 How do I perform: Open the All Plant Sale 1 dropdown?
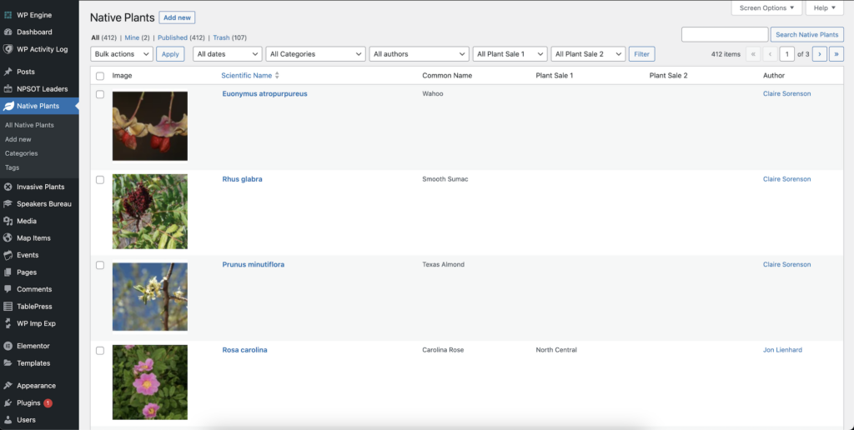click(510, 54)
